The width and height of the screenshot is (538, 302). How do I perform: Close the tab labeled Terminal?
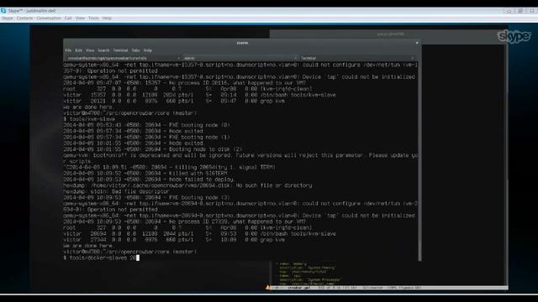point(413,58)
